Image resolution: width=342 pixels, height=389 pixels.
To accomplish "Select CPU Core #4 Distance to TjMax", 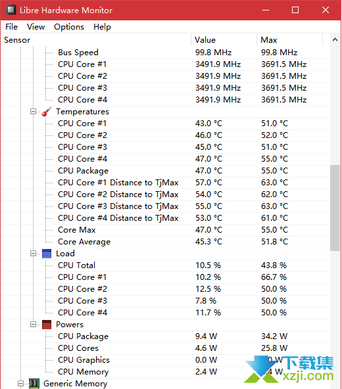I will click(166, 218).
